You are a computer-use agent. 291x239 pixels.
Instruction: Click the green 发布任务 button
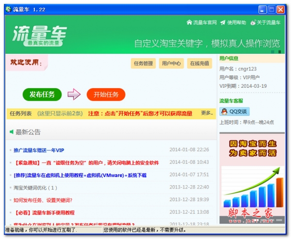point(42,95)
